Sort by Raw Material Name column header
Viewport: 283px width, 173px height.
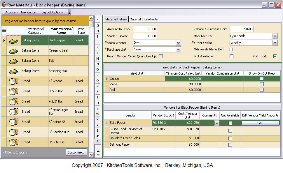61,31
